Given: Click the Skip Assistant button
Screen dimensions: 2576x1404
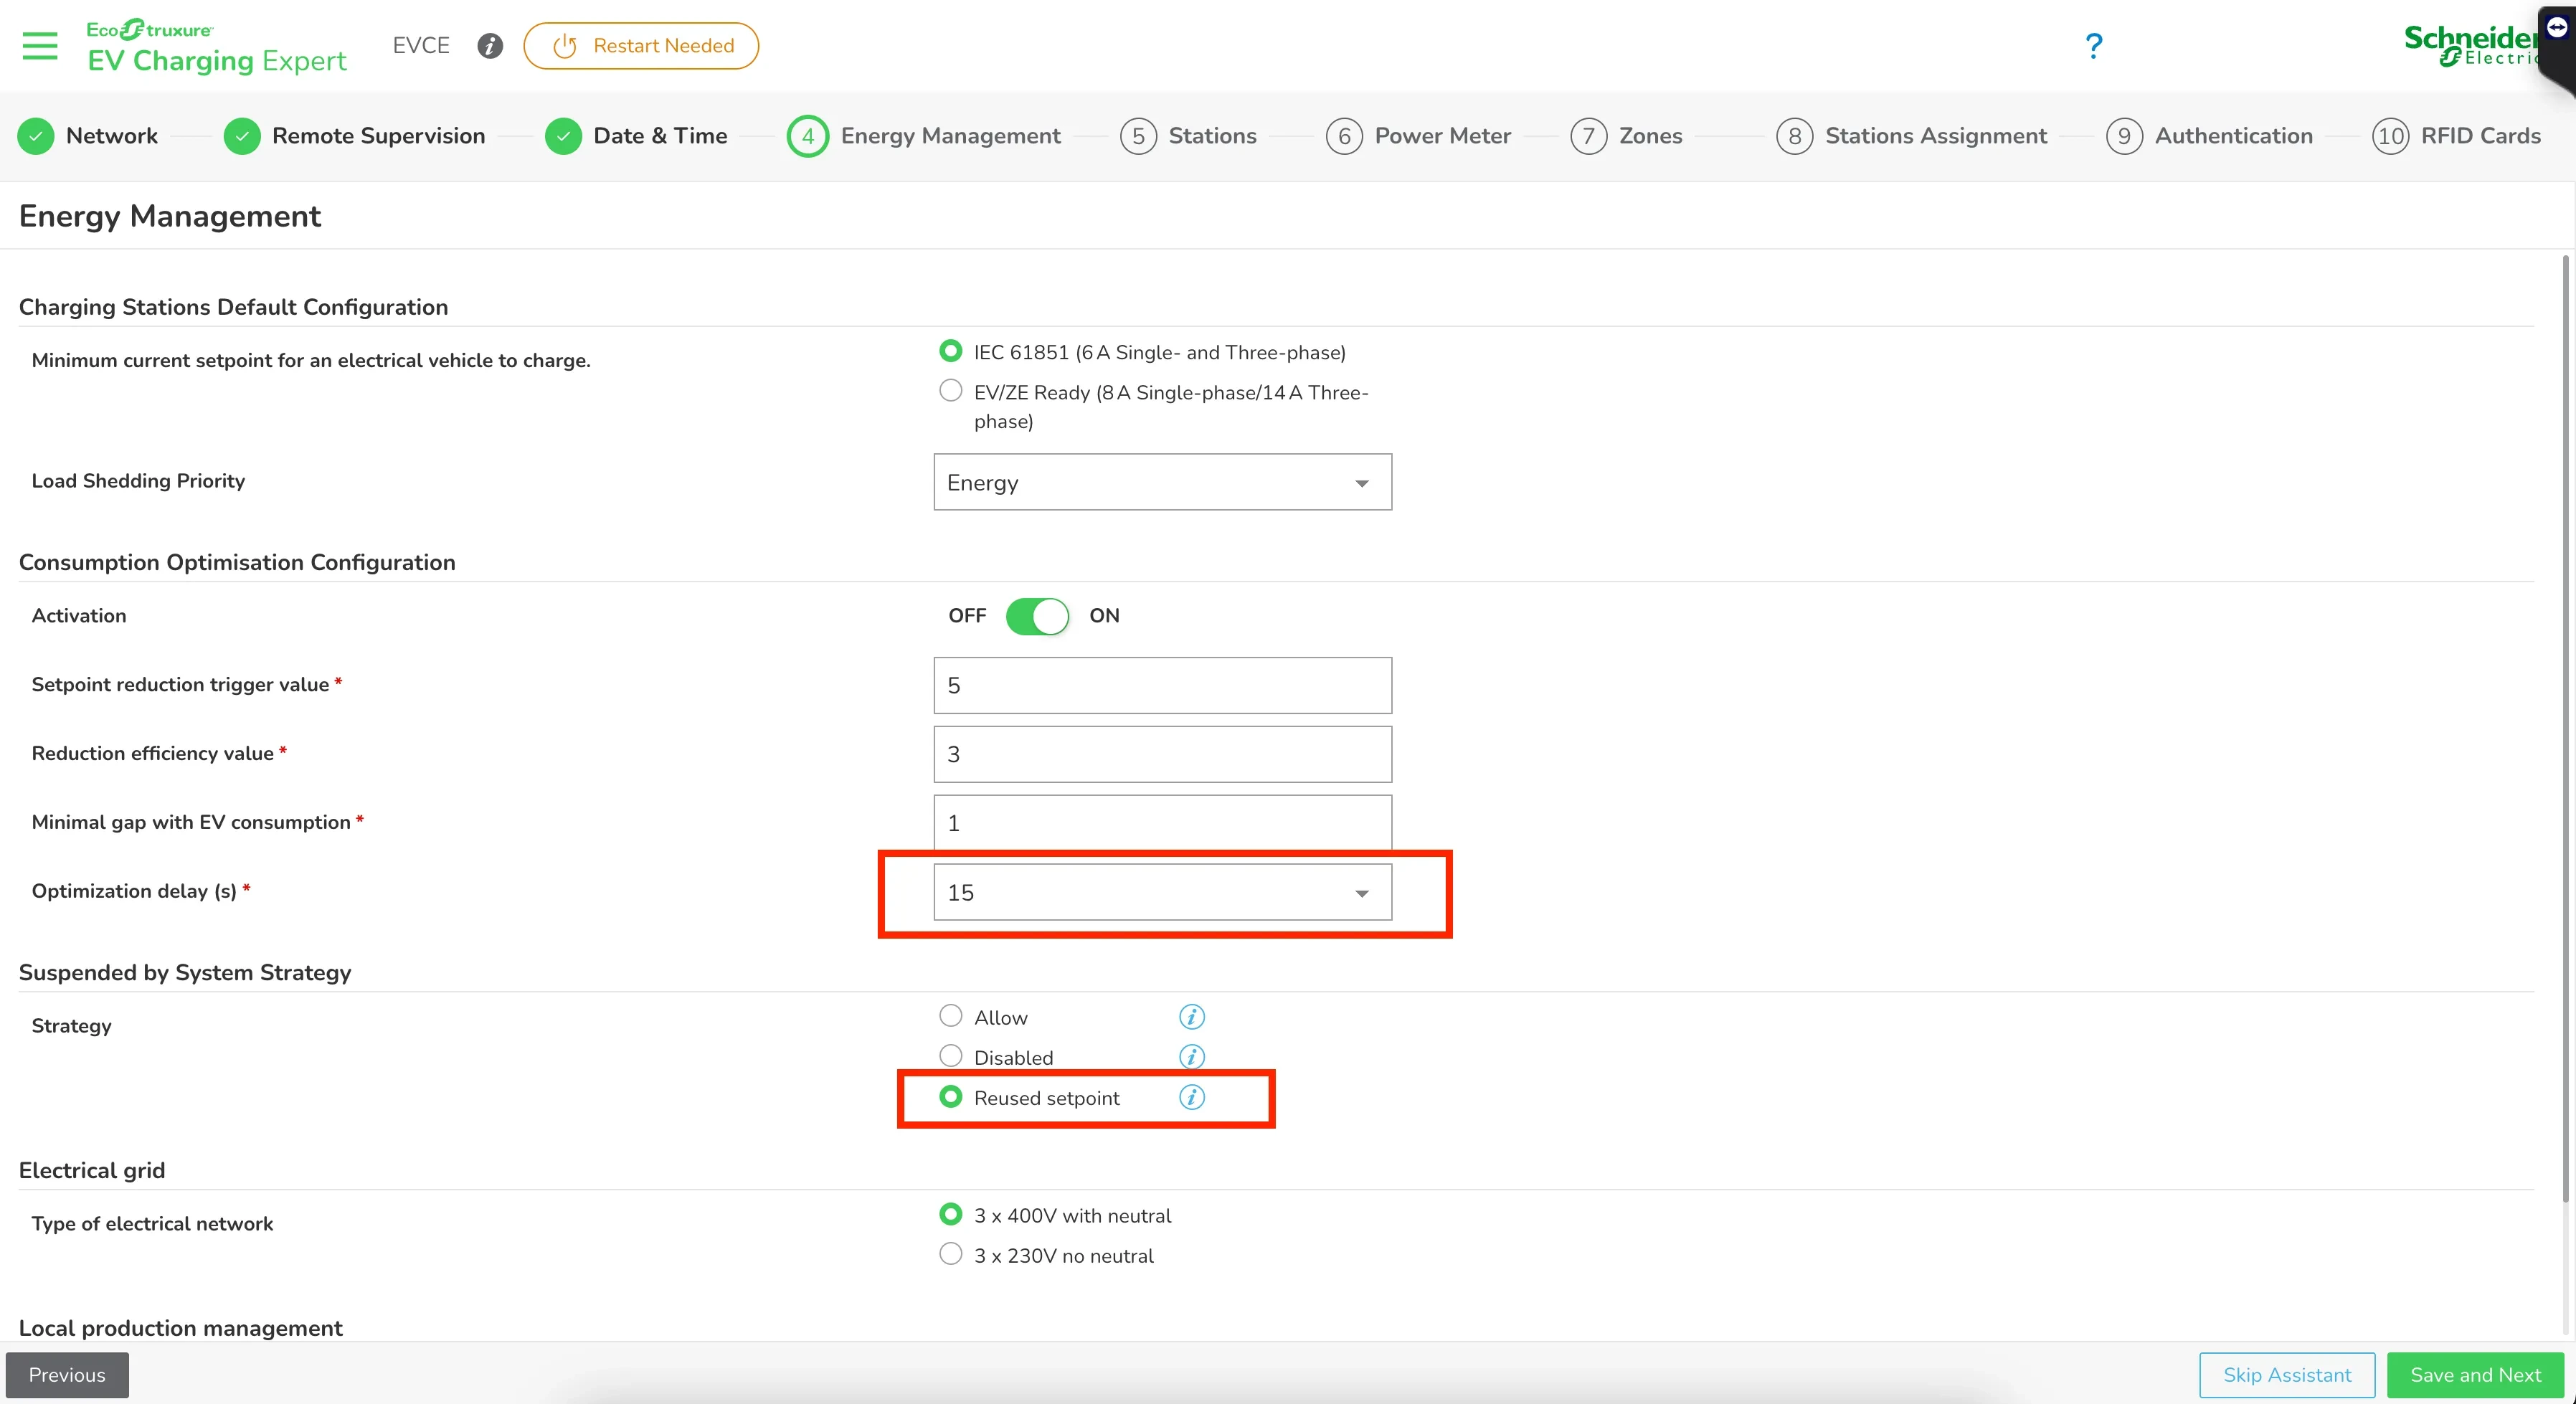Looking at the screenshot, I should pos(2287,1375).
